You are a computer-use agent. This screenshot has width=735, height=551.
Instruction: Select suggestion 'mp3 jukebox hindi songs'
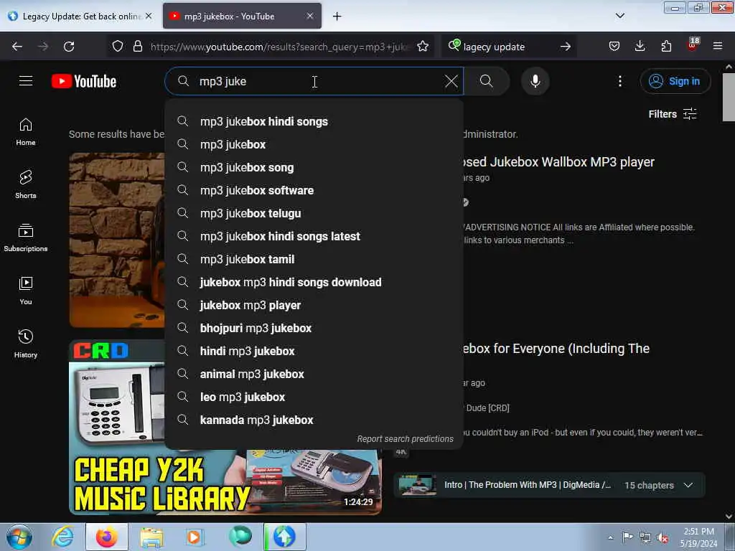[314, 121]
